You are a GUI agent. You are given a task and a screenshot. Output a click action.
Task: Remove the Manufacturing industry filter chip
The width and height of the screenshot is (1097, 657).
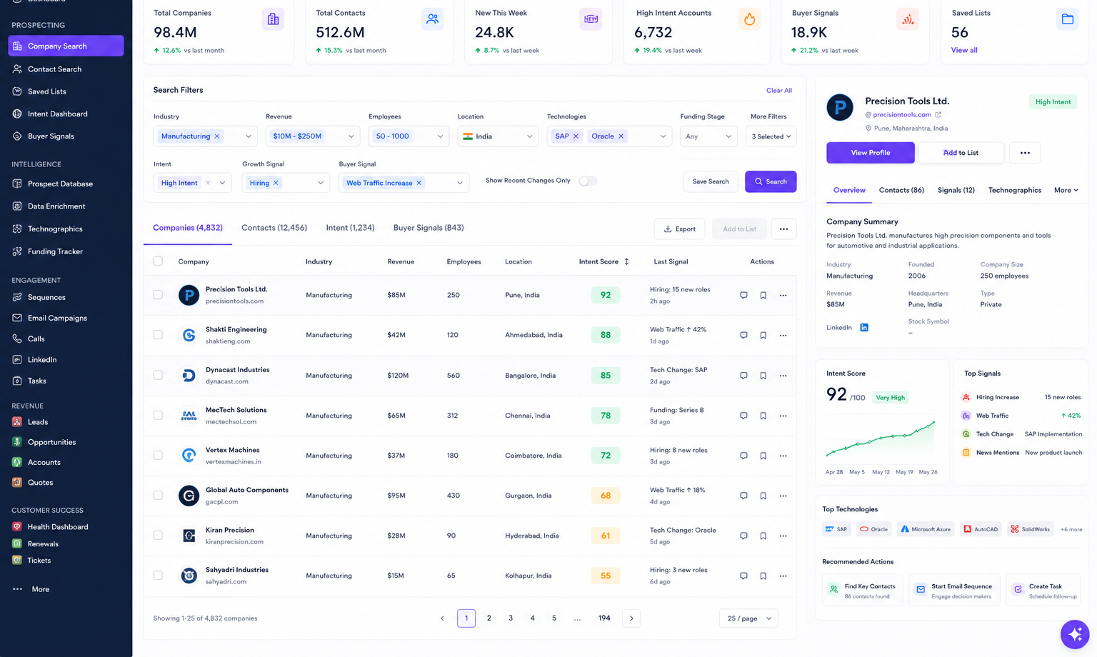[x=217, y=136]
